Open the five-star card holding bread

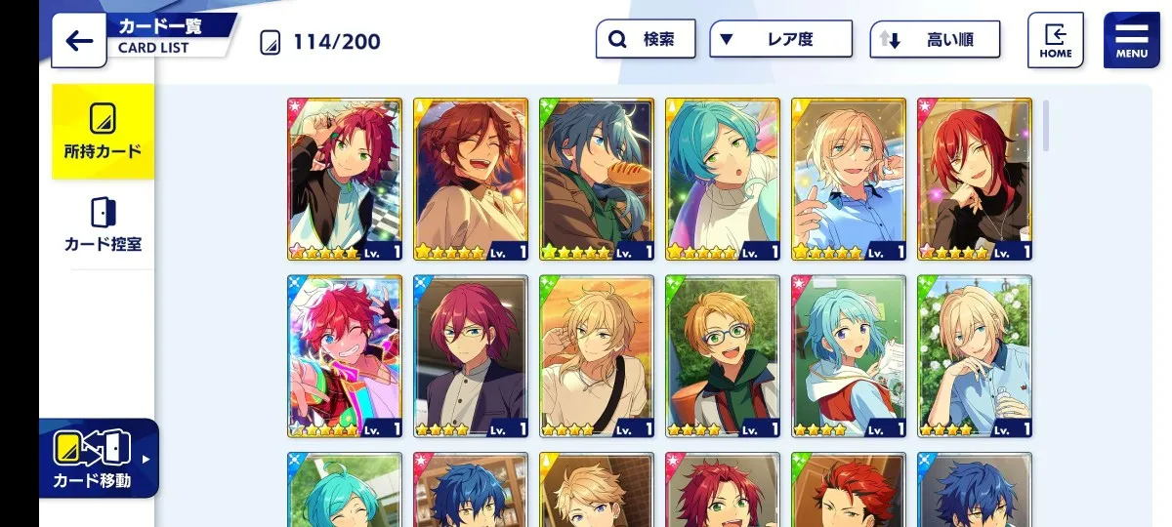click(x=597, y=179)
